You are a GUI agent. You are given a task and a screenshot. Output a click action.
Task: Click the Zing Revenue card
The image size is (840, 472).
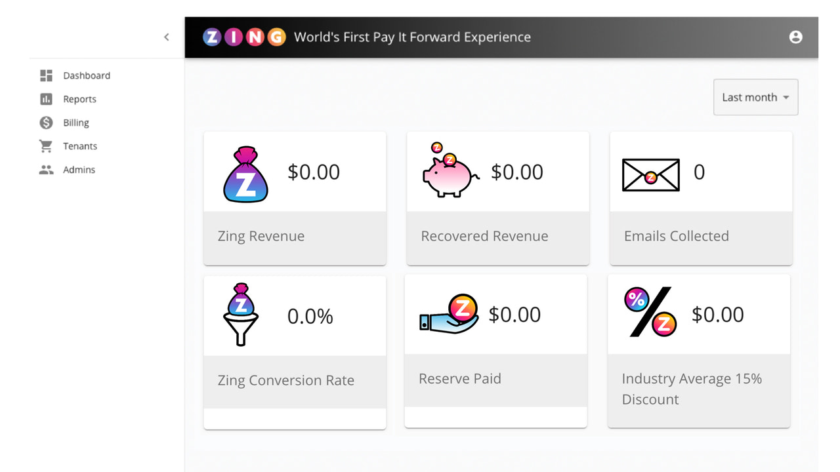295,198
